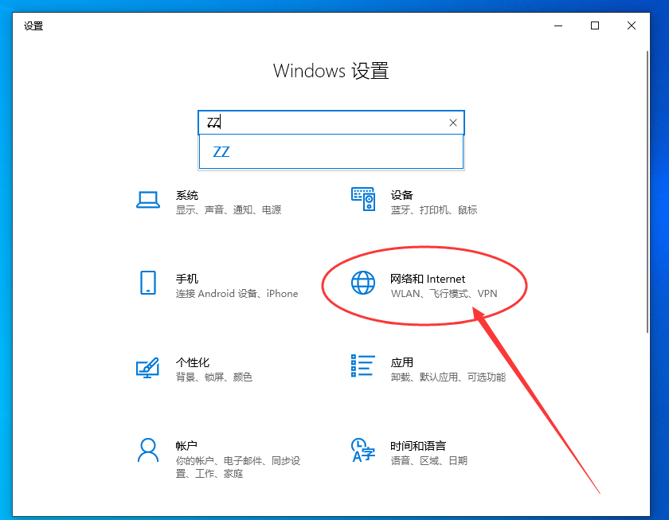The image size is (669, 520).
Task: Click the Windows 设置 heading
Action: pyautogui.click(x=331, y=71)
